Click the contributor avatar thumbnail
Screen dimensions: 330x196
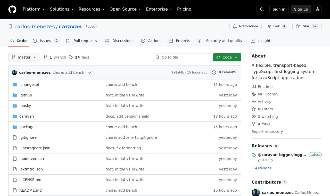256,192
